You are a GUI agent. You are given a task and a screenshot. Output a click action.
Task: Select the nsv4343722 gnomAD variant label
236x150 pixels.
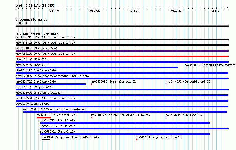[45, 43]
